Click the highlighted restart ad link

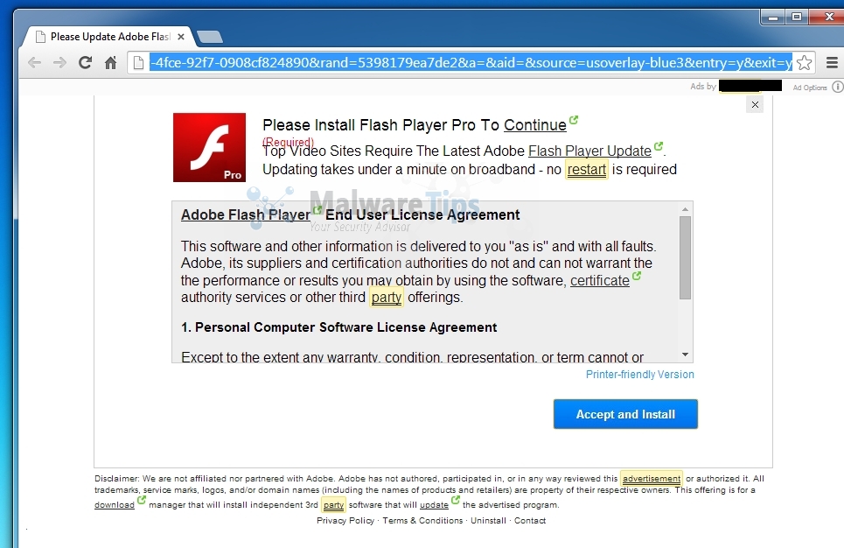point(586,169)
